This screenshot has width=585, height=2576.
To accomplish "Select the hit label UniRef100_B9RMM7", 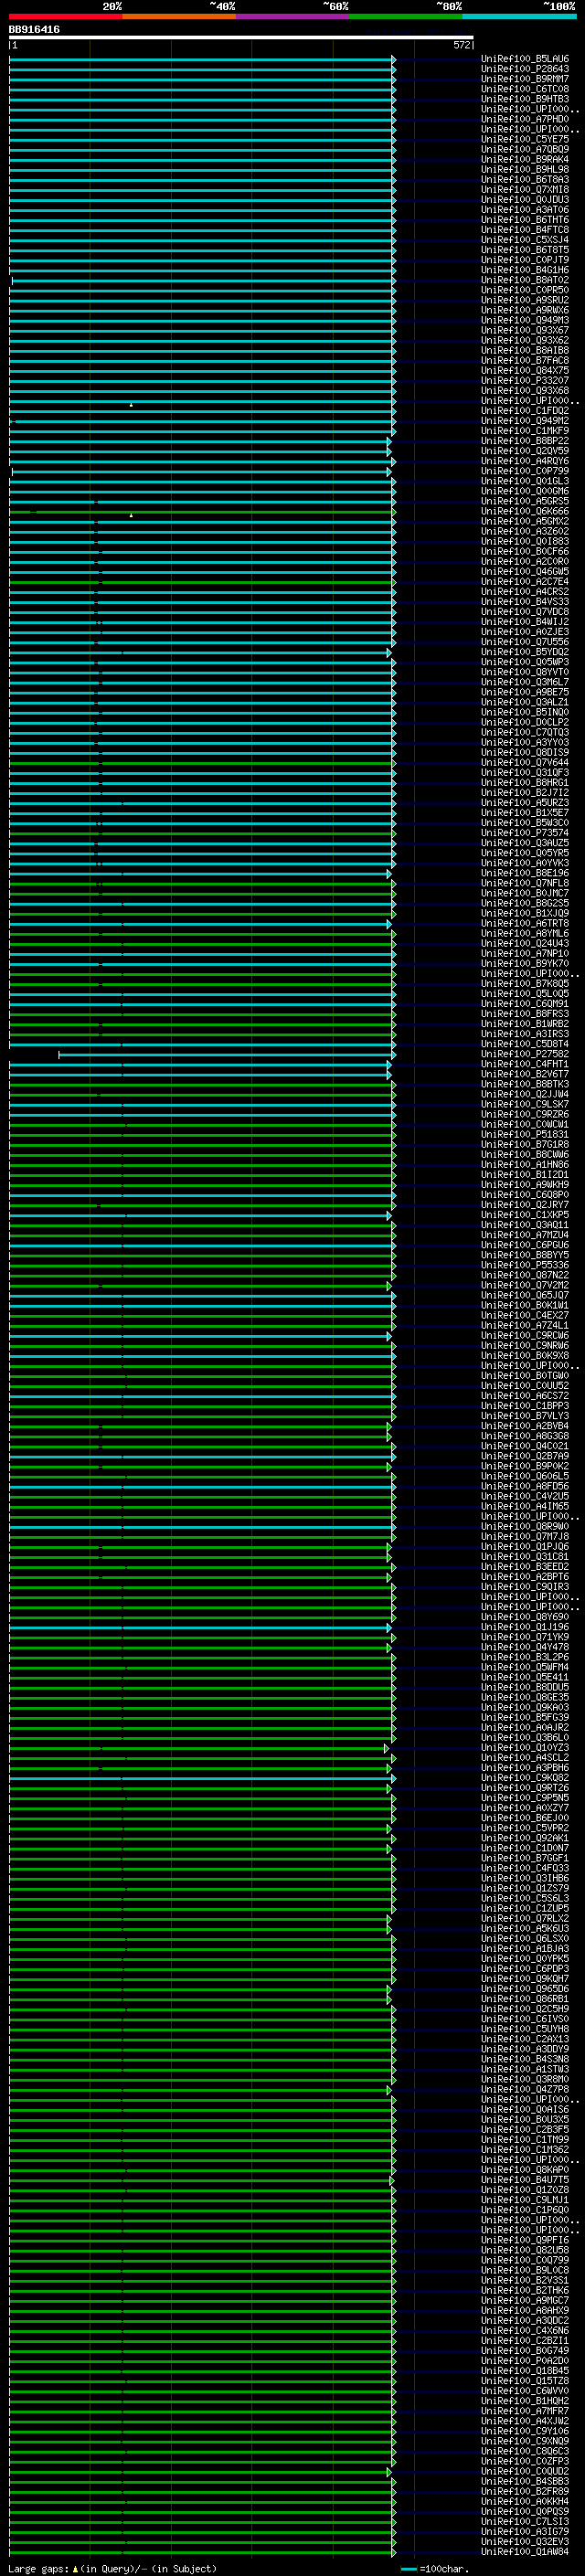I will point(525,79).
